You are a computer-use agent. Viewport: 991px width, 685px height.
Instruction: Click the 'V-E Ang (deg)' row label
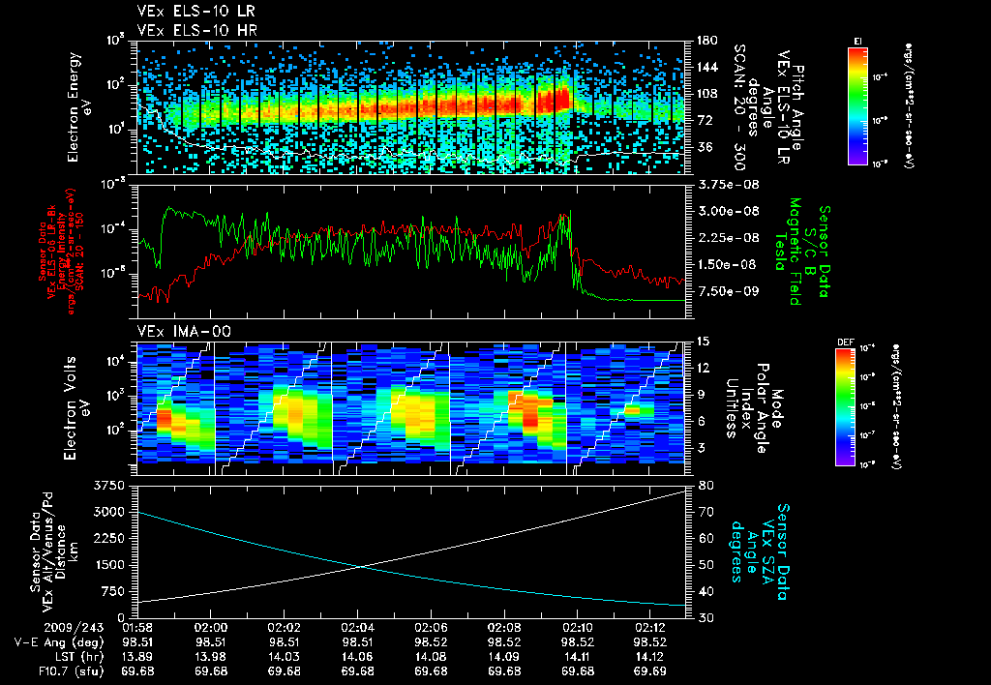59,642
